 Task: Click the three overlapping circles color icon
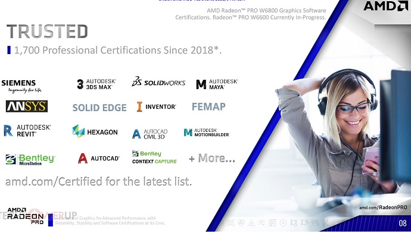click(241, 222)
